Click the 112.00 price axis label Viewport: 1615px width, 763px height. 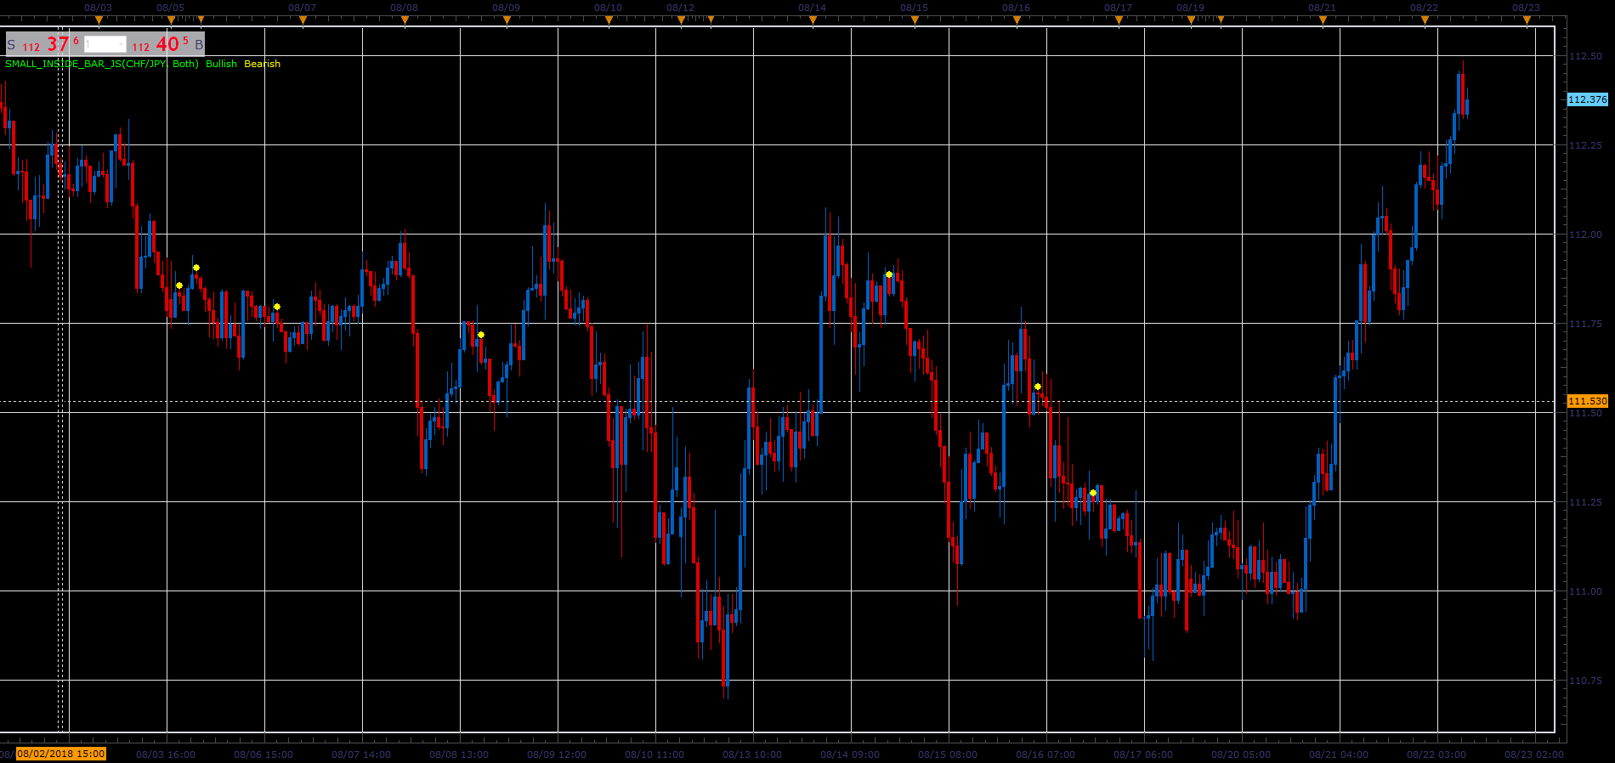(x=1585, y=235)
